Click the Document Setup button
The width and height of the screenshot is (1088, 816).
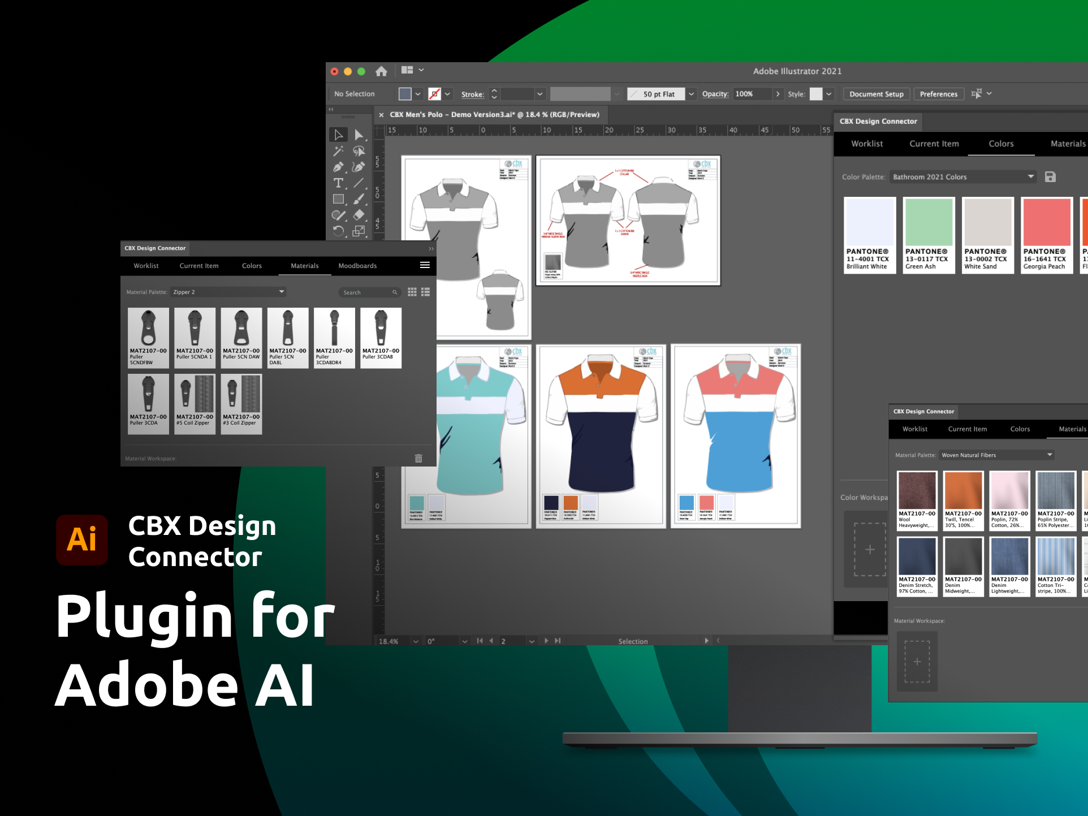coord(877,94)
